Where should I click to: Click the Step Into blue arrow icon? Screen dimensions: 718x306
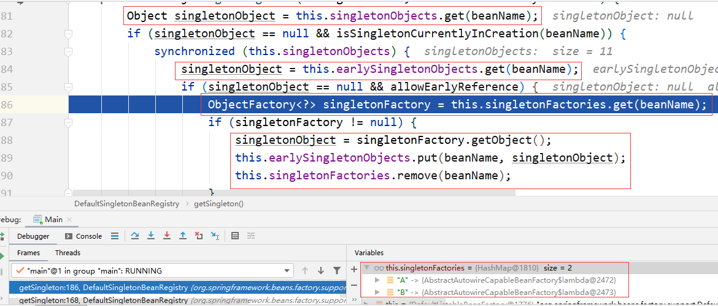150,236
